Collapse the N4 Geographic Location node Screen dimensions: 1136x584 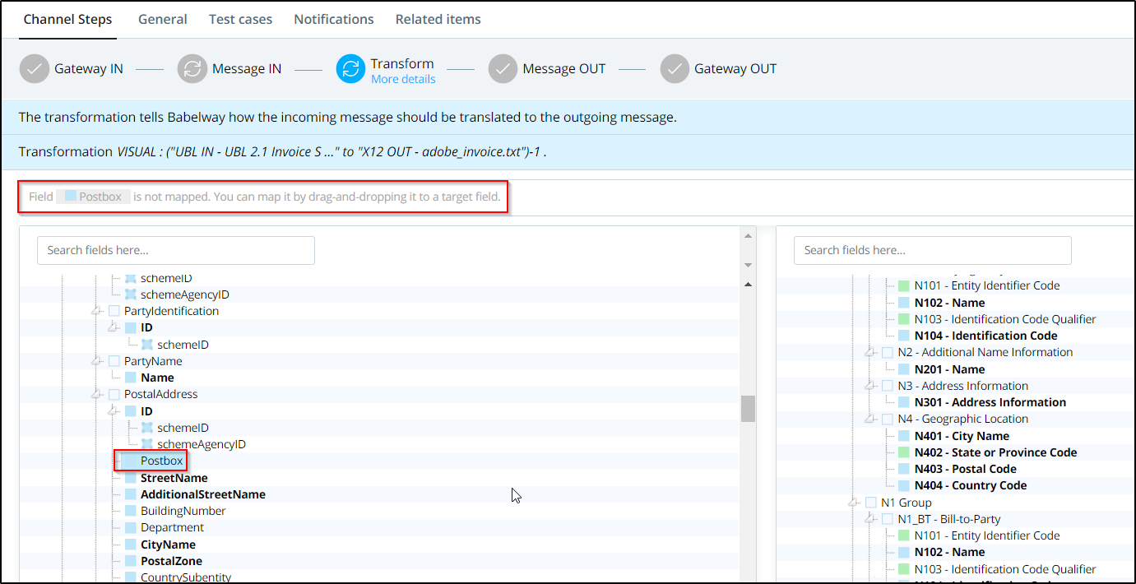pyautogui.click(x=869, y=419)
